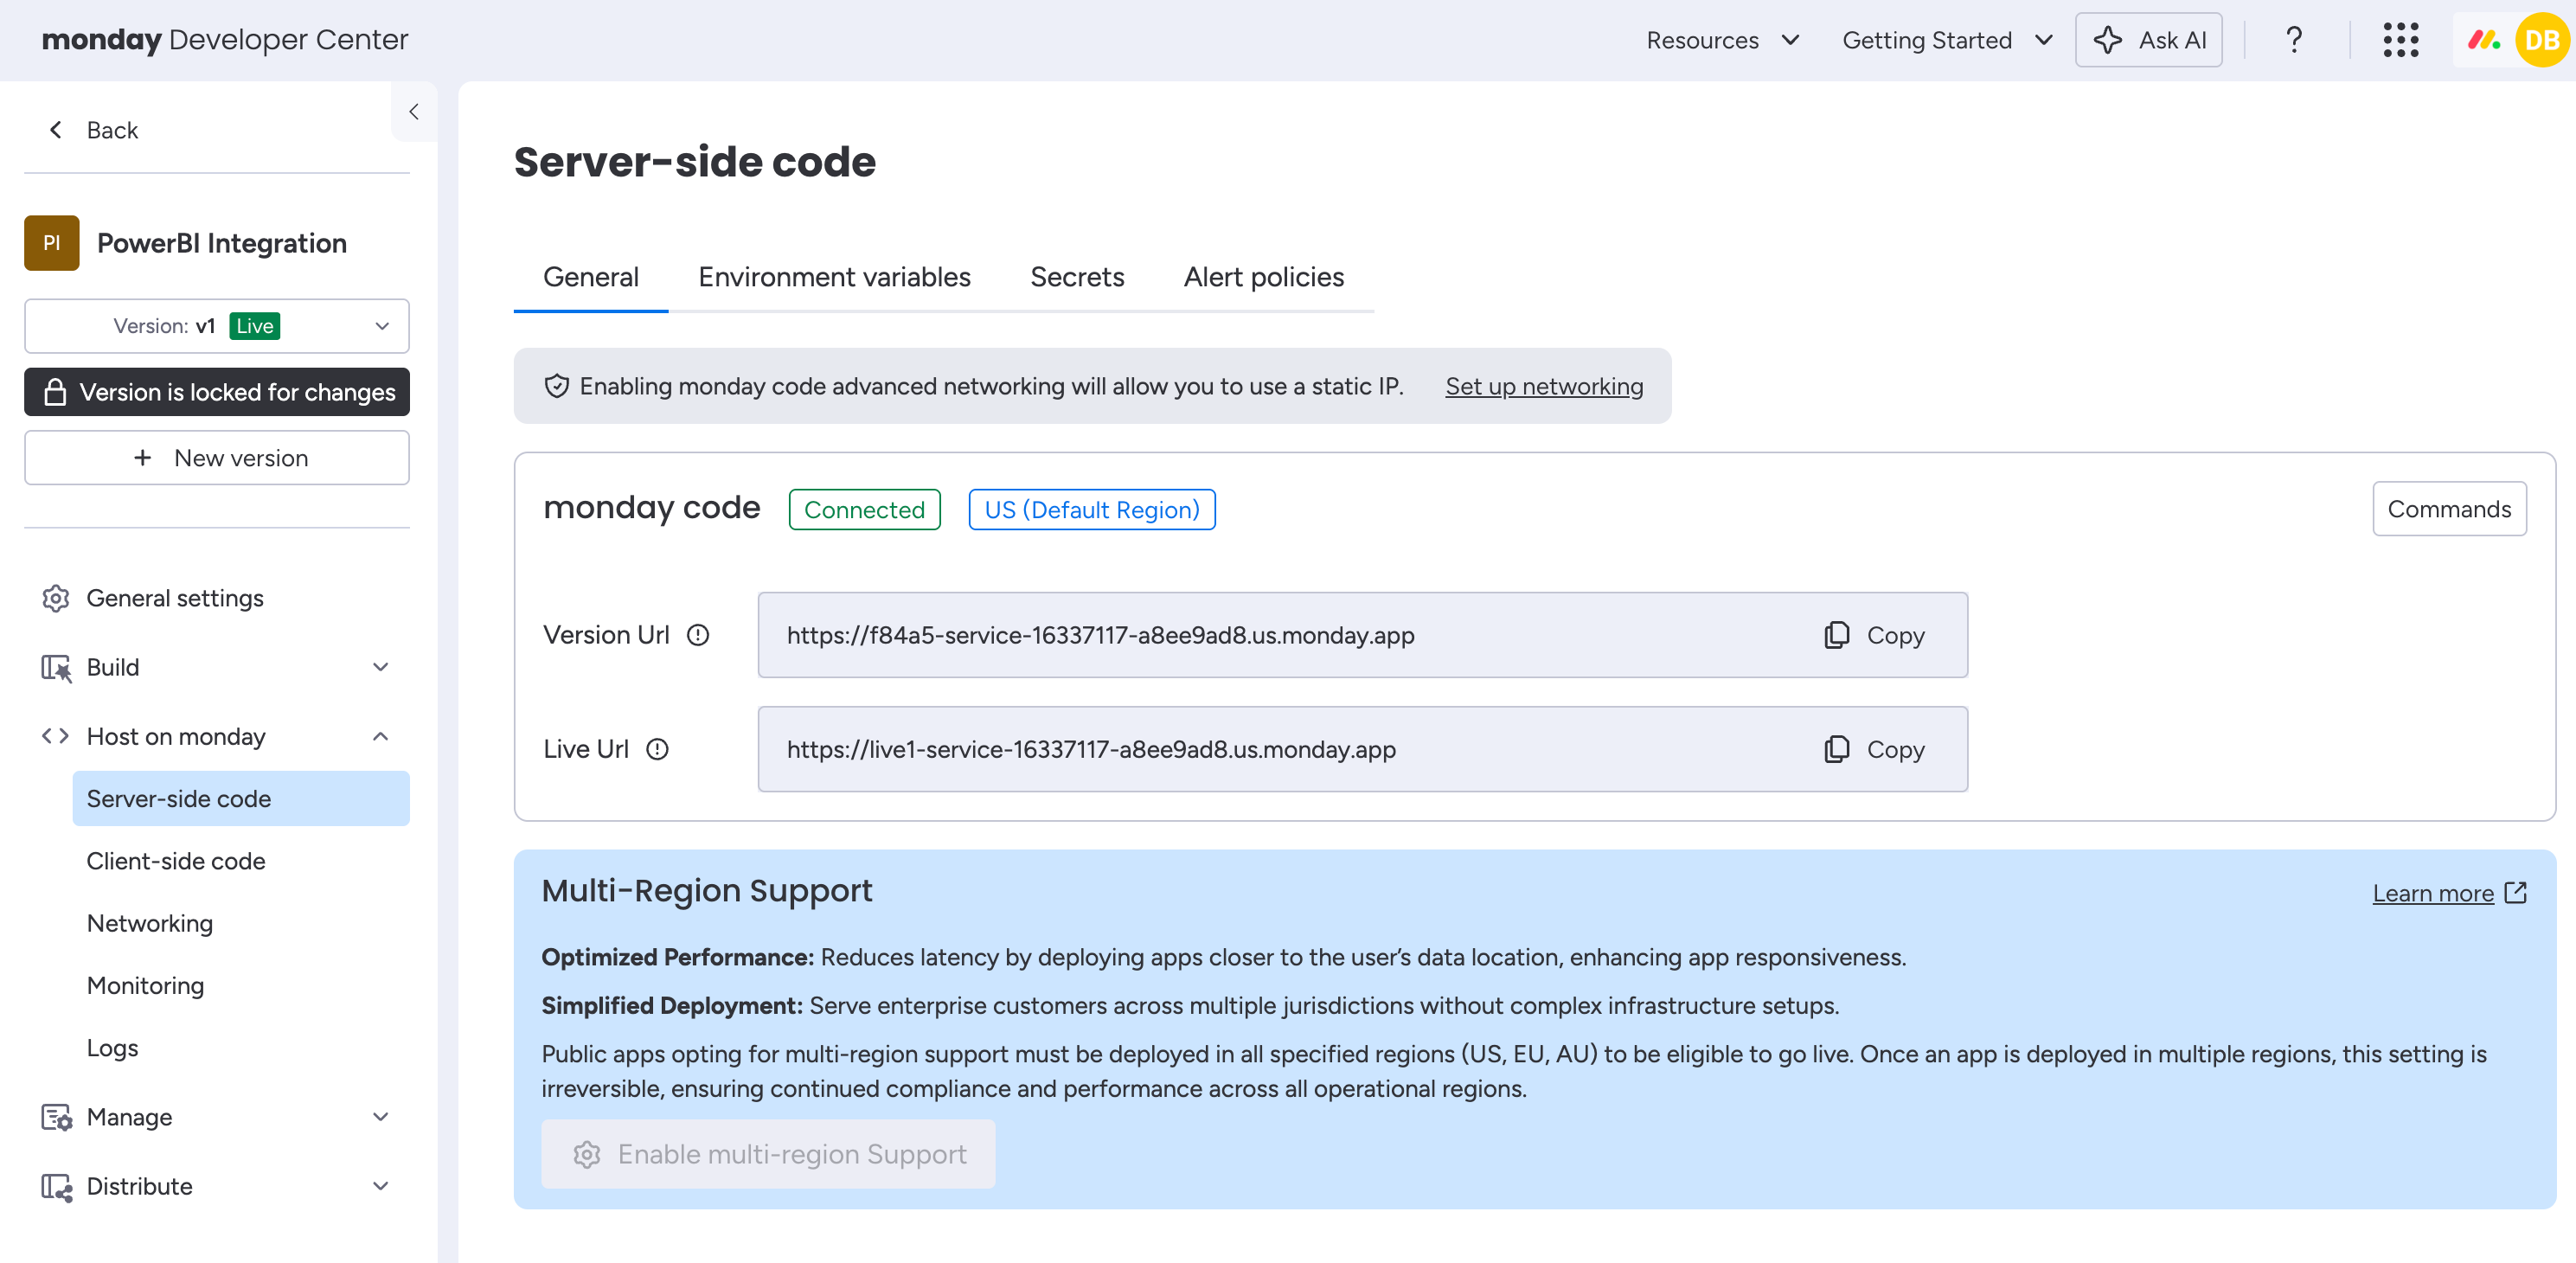Click the monday Developer Center title
This screenshot has width=2576, height=1263.
coord(225,40)
